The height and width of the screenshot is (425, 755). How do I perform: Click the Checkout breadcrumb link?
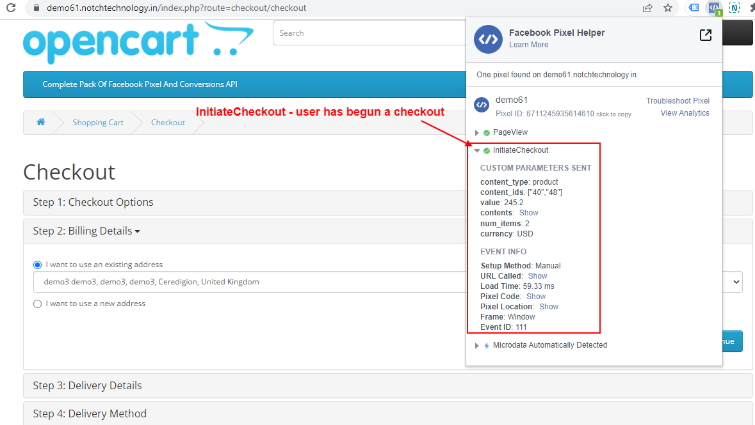click(168, 123)
